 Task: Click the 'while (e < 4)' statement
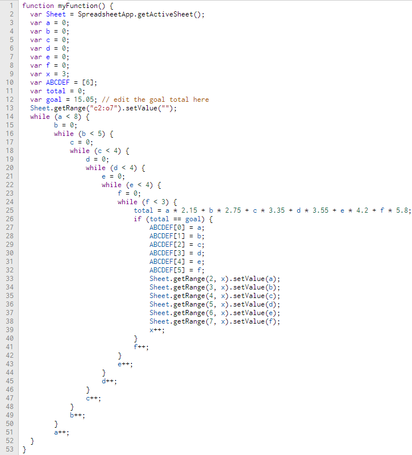tap(127, 185)
